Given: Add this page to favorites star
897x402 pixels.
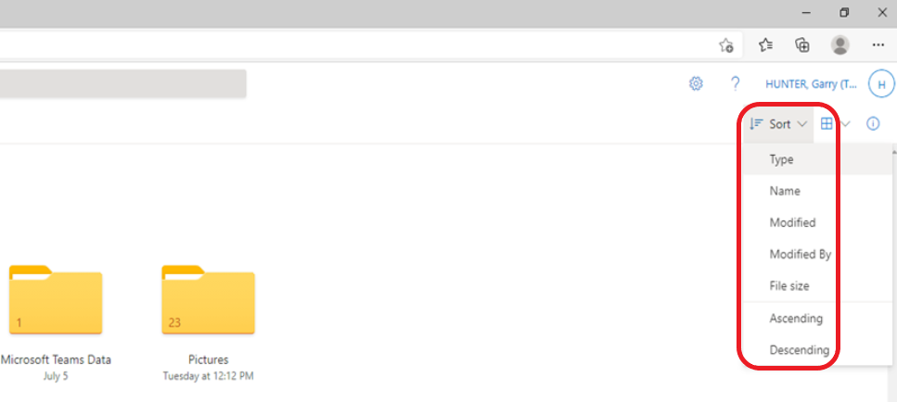Looking at the screenshot, I should [726, 45].
